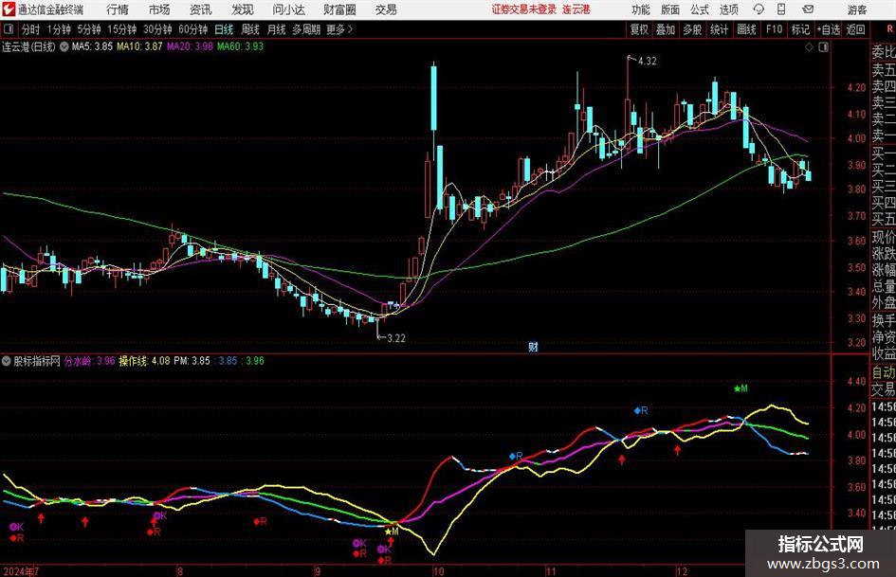Click the PM: 3.85 indicator value
Image resolution: width=896 pixels, height=577 pixels.
click(x=192, y=361)
